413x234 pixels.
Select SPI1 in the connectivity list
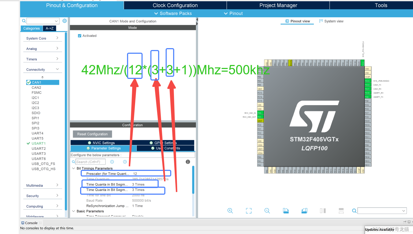point(35,118)
